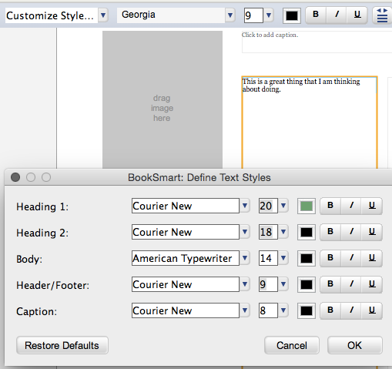
Task: Toggle Bold for Caption style
Action: click(x=330, y=310)
